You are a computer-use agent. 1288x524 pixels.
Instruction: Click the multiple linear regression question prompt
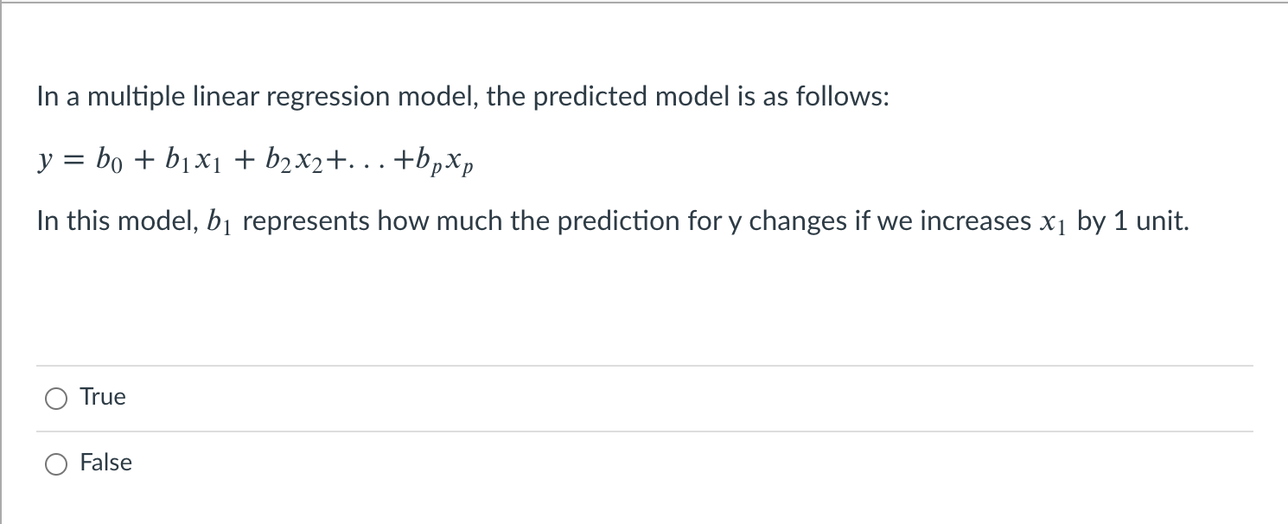pyautogui.click(x=462, y=97)
